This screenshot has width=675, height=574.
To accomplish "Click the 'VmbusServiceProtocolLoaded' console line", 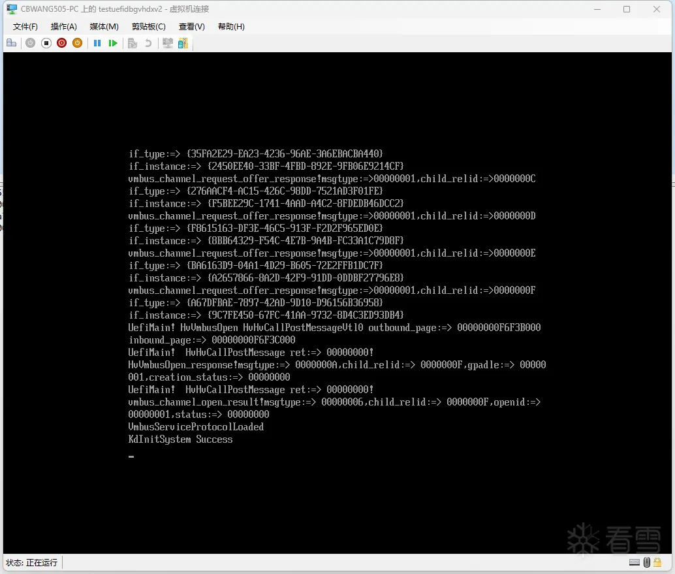I will point(196,426).
